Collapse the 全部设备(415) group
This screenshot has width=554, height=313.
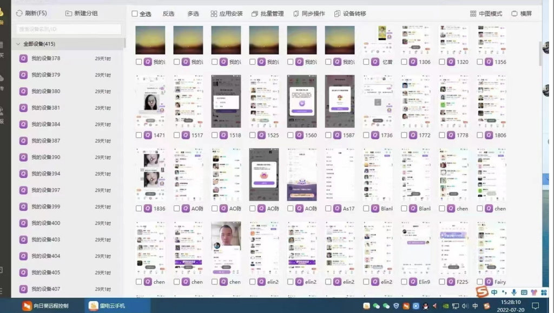[x=18, y=44]
